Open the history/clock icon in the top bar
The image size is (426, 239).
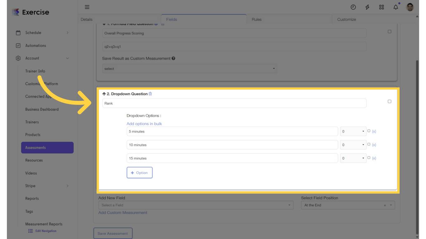[x=353, y=7]
